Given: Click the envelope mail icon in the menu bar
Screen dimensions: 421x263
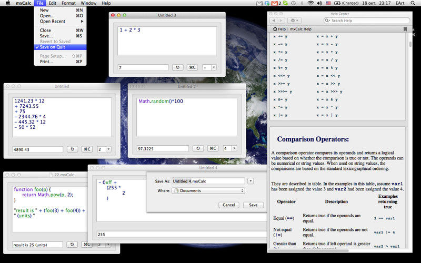Looking at the screenshot, I should (x=259, y=3).
